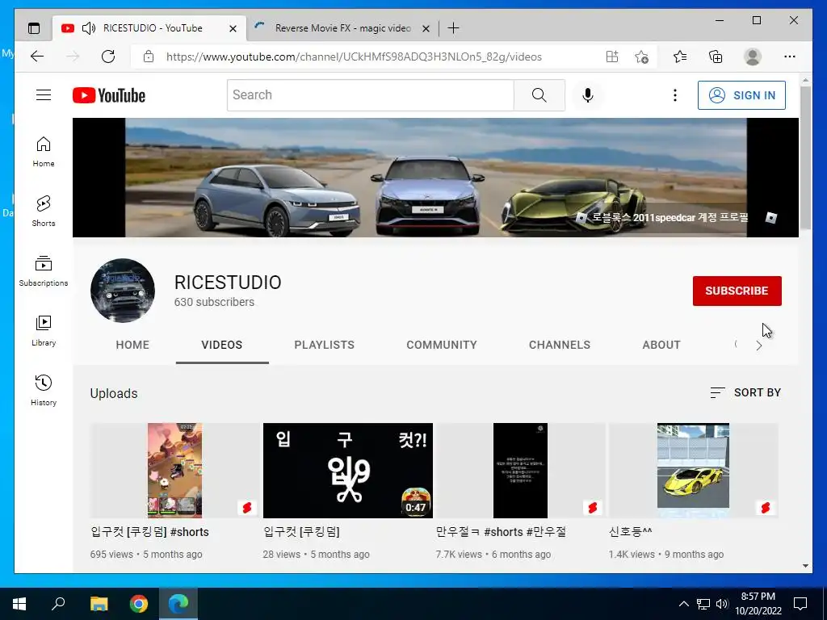Screen dimensions: 827x620
Task: Open the COMMUNITY tab
Action: pos(442,345)
